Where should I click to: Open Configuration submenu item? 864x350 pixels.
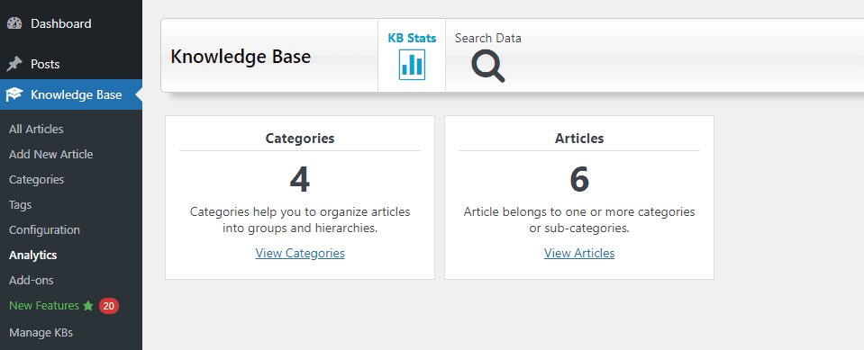(45, 230)
